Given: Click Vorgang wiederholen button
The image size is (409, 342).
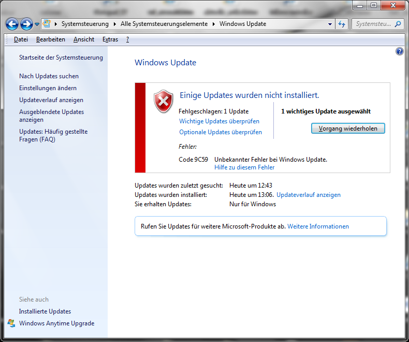Looking at the screenshot, I should [x=348, y=129].
